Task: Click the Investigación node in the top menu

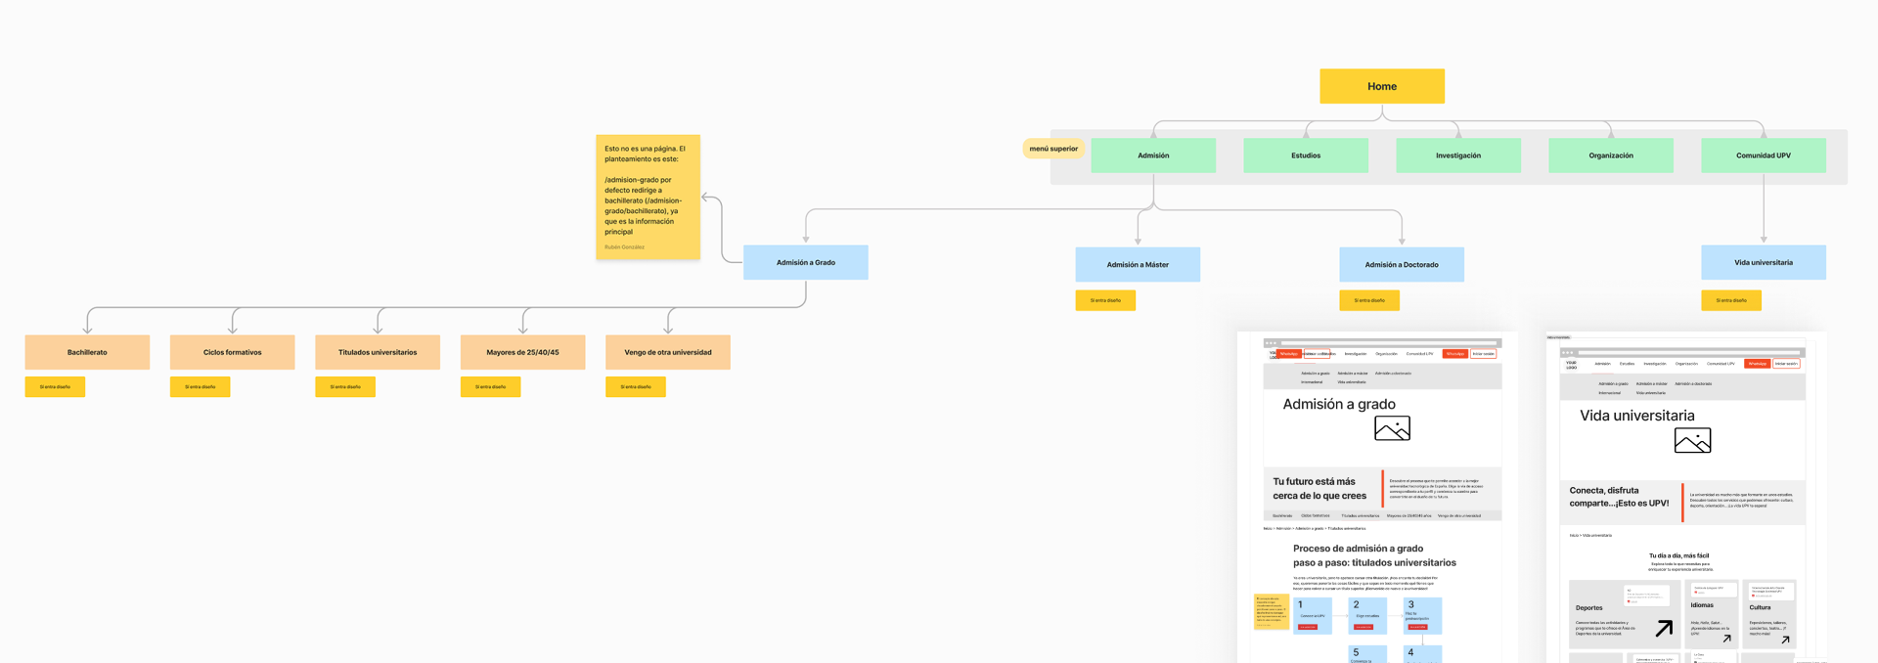Action: (x=1457, y=155)
